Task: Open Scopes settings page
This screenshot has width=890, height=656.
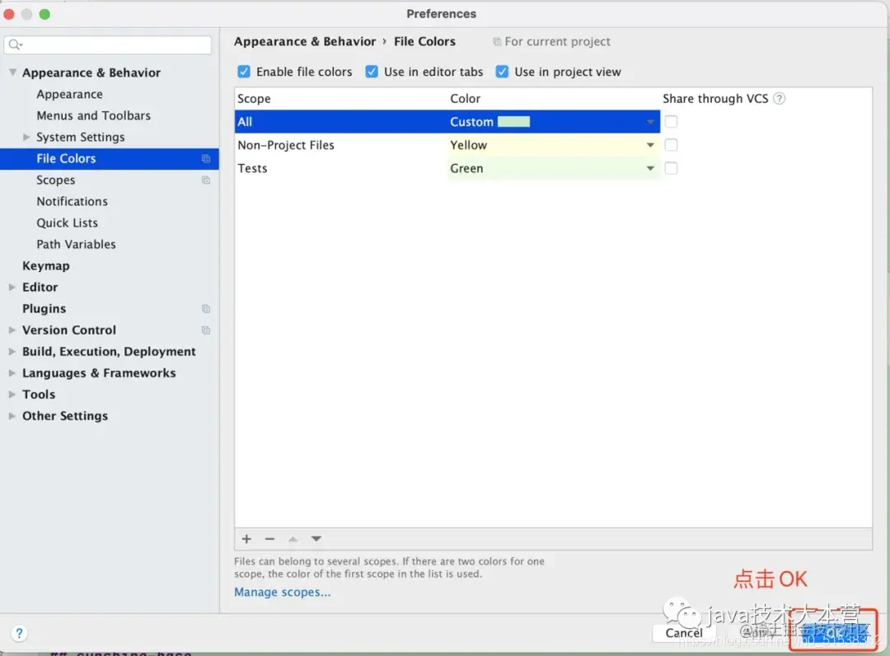Action: pyautogui.click(x=56, y=180)
